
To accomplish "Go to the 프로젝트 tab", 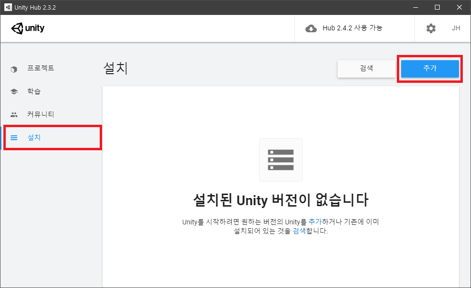I will [x=40, y=68].
